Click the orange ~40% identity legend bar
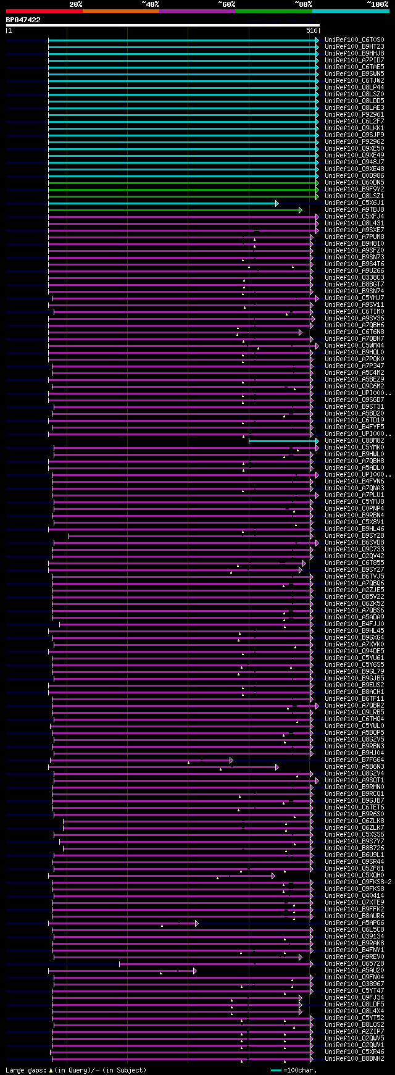 [x=120, y=11]
